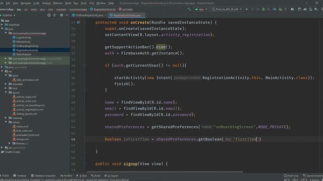Expand the manifests folder
Viewport: 323px width, 181px height.
pyautogui.click(x=2, y=25)
